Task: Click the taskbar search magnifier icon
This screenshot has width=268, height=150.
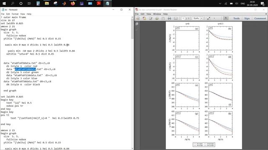Action: (13, 3)
